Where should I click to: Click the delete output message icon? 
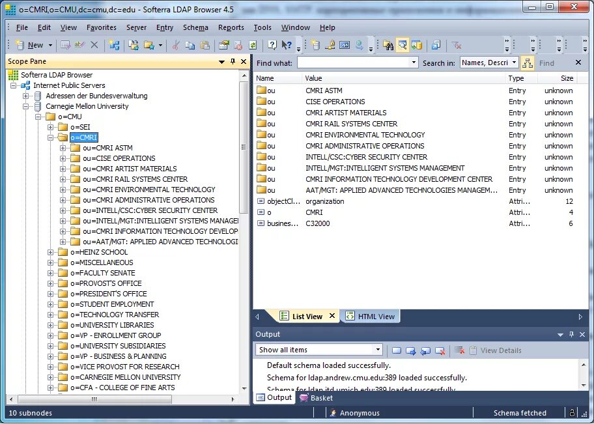(x=440, y=351)
